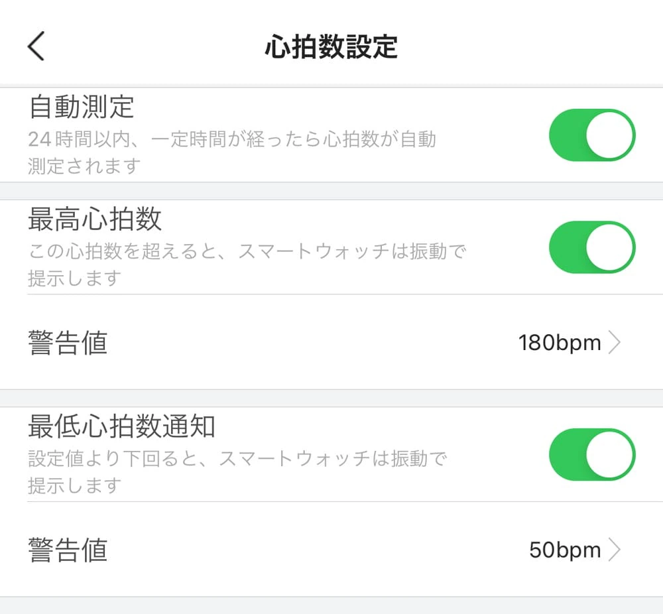Click the 心拍数設定 page title
Screen dimensions: 663x614
pyautogui.click(x=331, y=47)
